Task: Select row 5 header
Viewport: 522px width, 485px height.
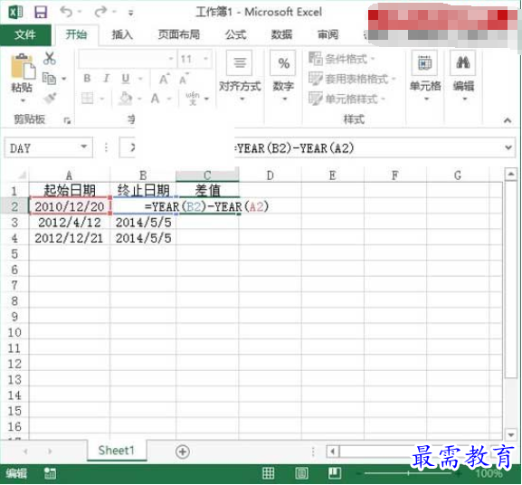Action: (x=14, y=254)
